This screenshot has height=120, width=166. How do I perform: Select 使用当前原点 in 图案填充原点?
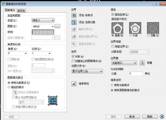[x=9, y=83]
